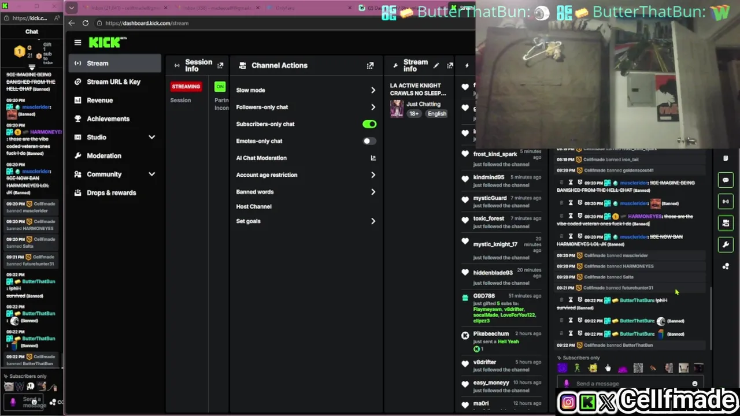The width and height of the screenshot is (740, 416).
Task: Open emoji picker in Send a message box
Action: (x=694, y=384)
